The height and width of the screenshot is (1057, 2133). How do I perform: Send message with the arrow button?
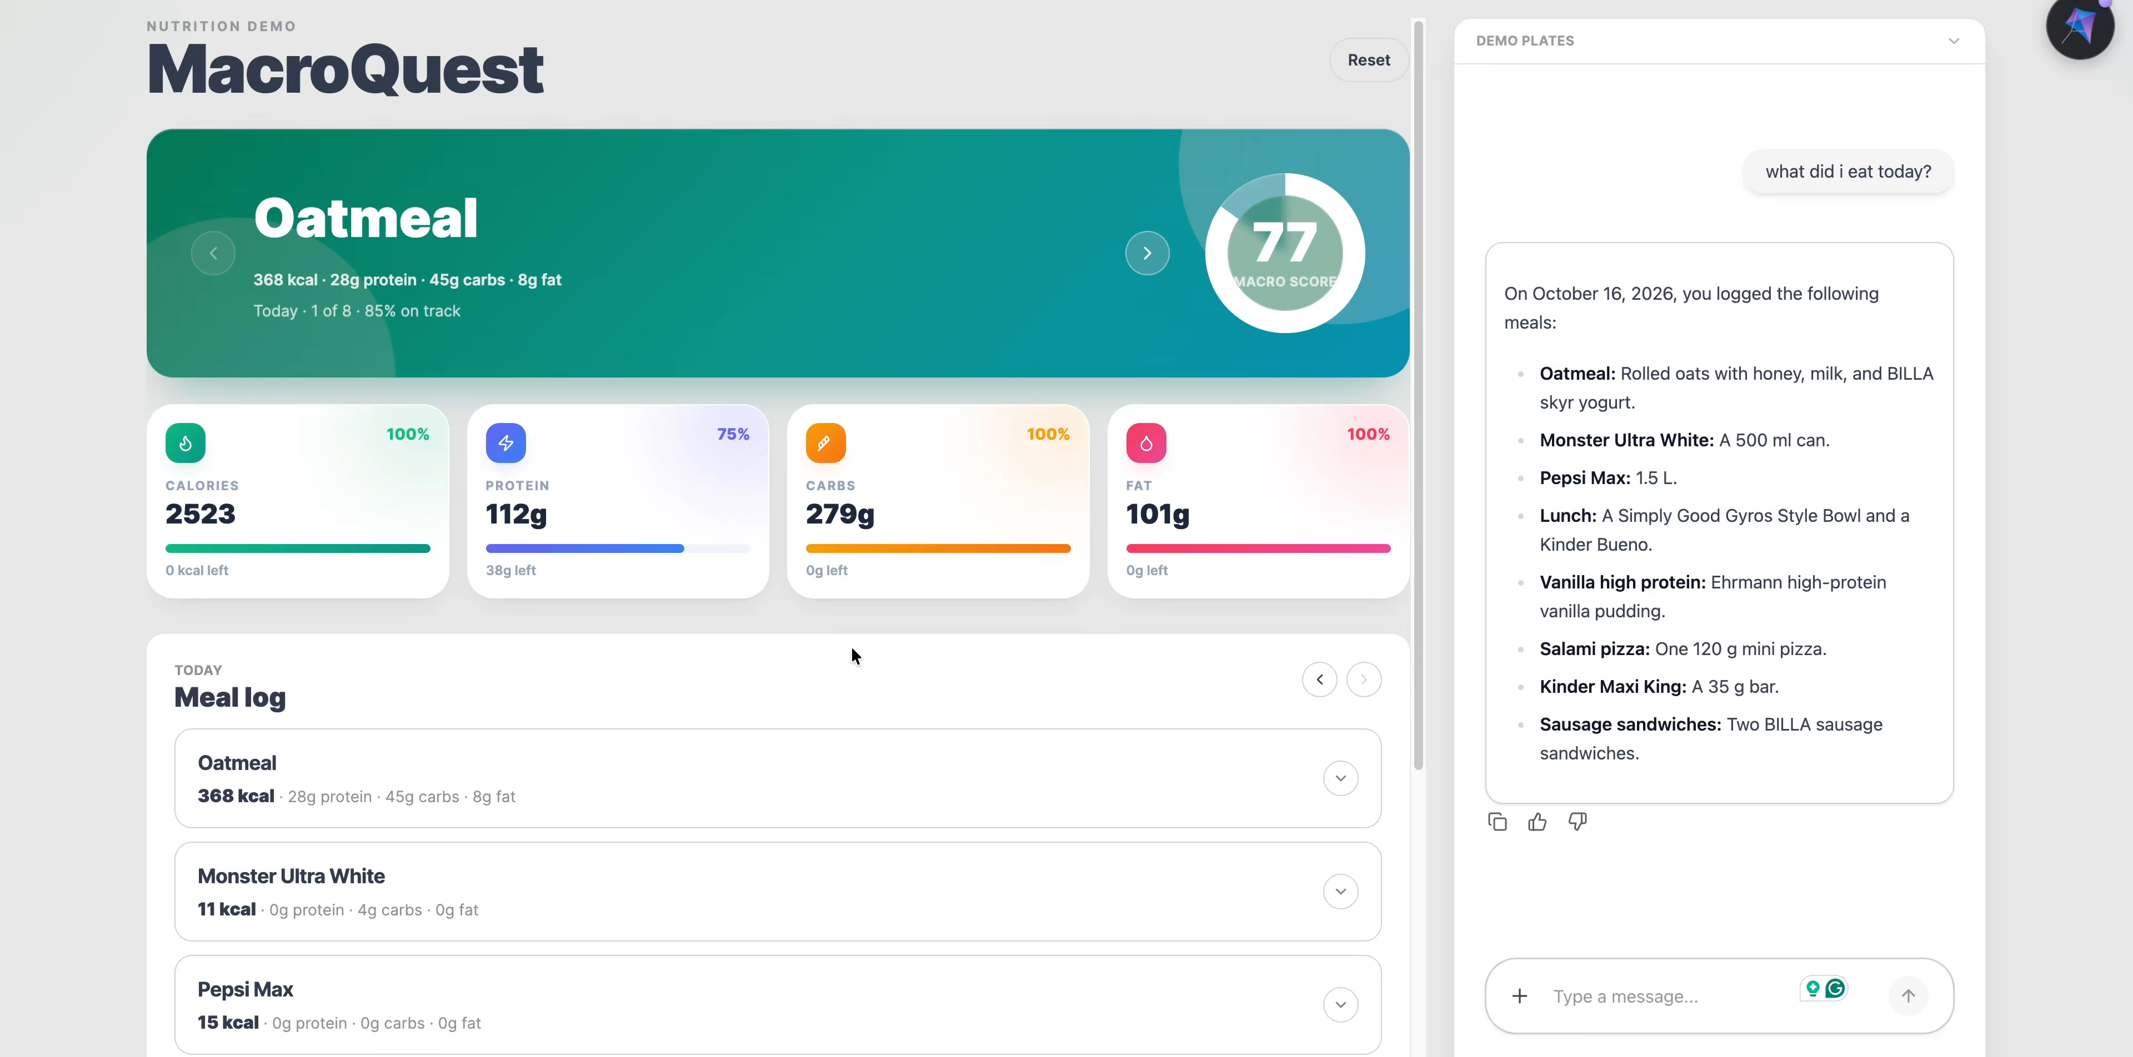click(x=1908, y=996)
